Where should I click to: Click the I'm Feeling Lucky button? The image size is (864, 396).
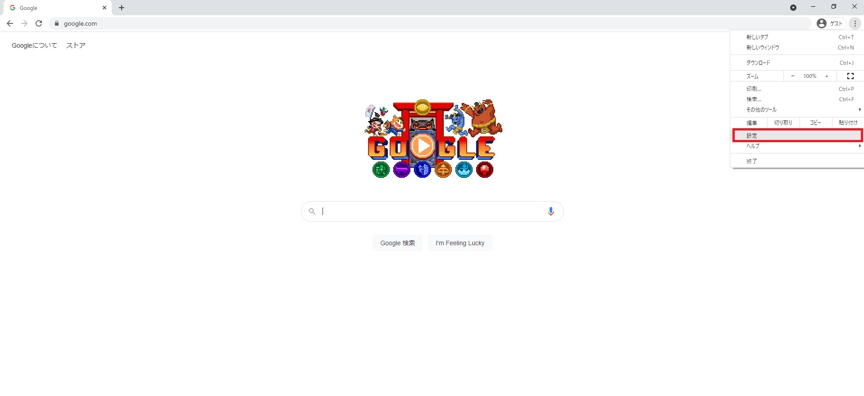coord(460,243)
